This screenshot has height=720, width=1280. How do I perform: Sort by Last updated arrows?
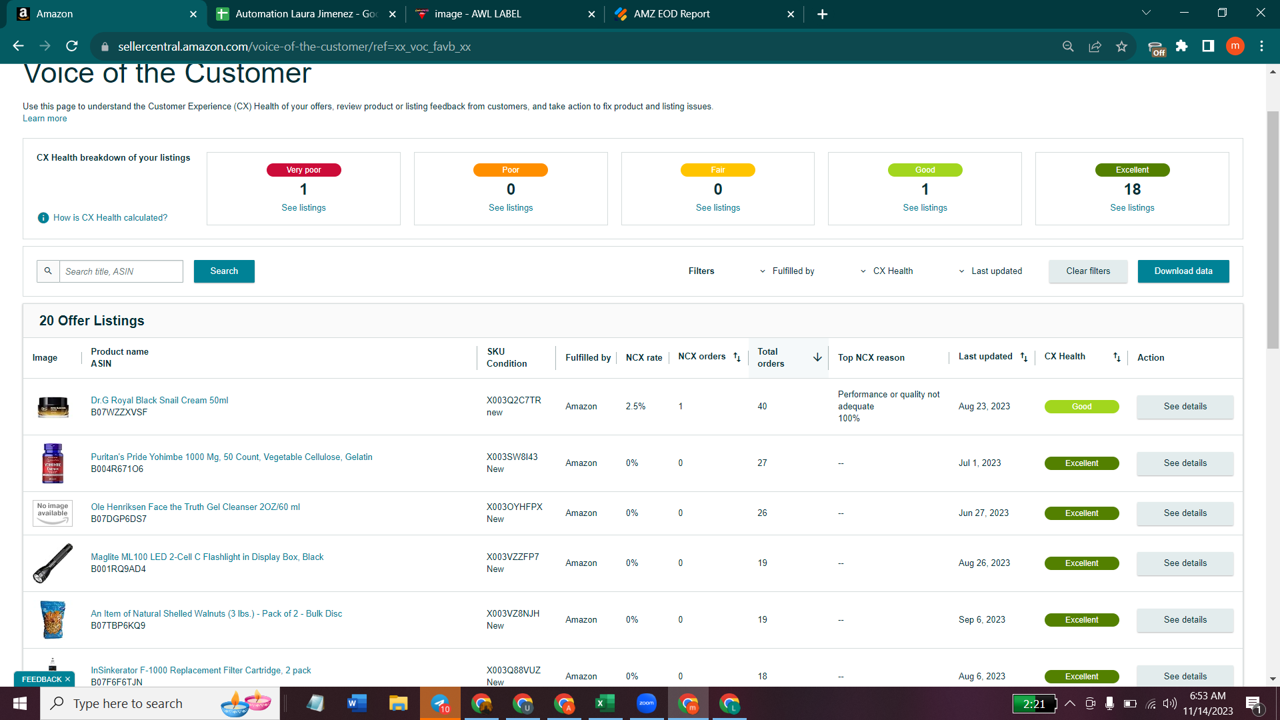1024,357
